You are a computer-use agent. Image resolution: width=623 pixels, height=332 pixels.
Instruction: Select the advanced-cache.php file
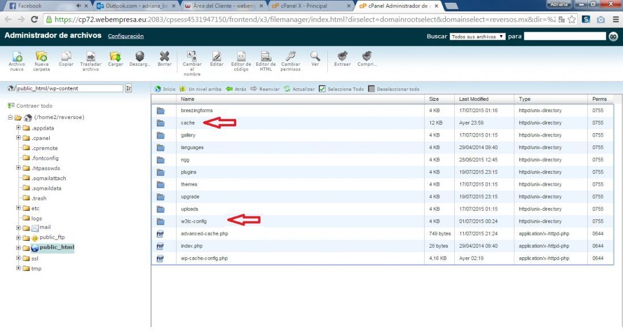pyautogui.click(x=383, y=233)
